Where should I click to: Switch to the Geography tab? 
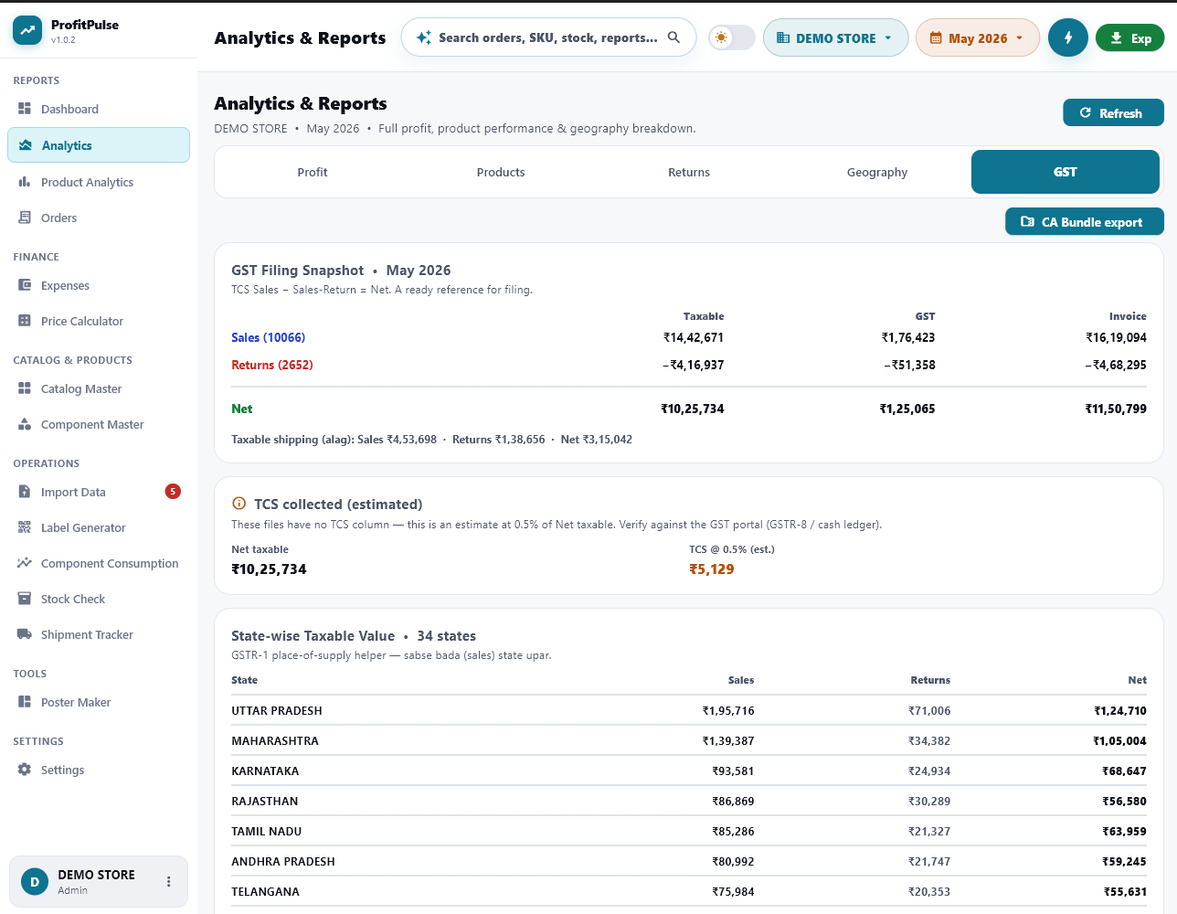pyautogui.click(x=877, y=172)
